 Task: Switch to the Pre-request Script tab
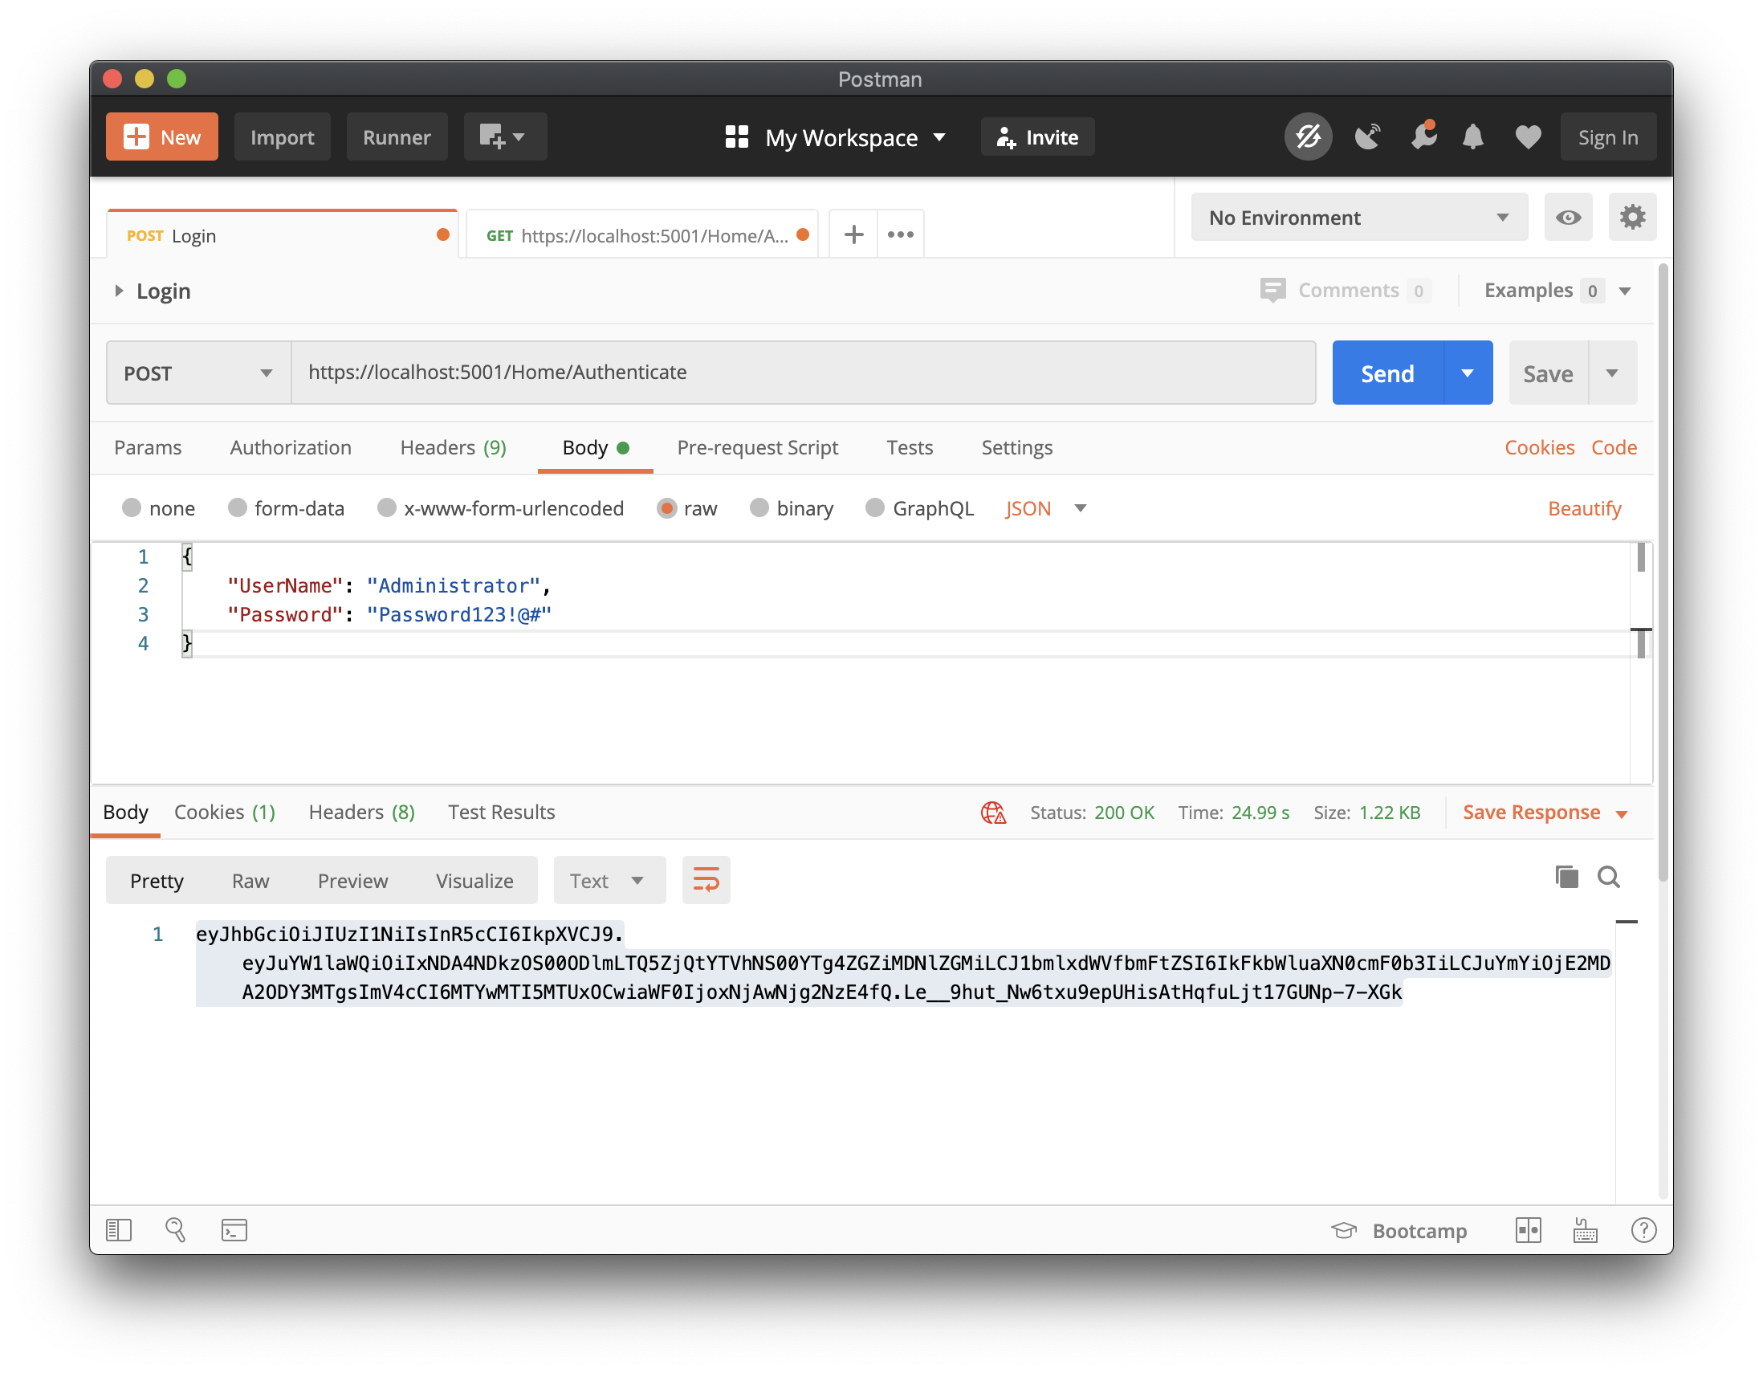click(x=757, y=447)
